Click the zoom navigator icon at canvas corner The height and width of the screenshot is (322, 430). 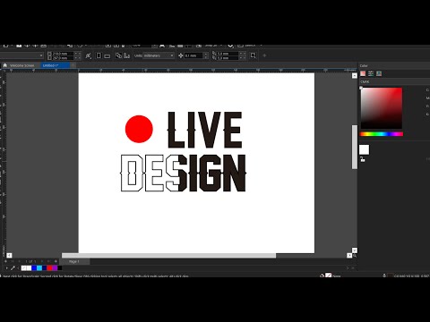(x=355, y=256)
